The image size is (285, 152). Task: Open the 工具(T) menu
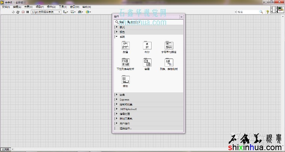[x=63, y=7]
